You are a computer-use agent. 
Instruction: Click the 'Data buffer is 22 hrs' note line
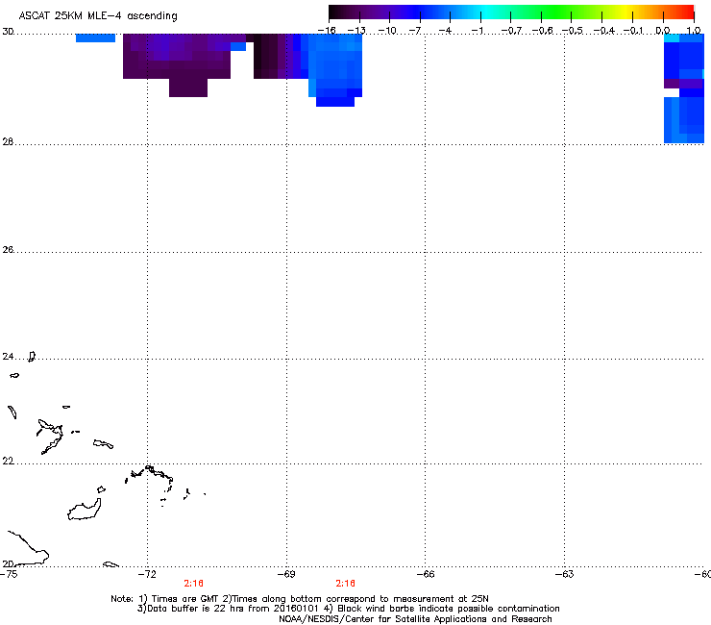coord(349,609)
